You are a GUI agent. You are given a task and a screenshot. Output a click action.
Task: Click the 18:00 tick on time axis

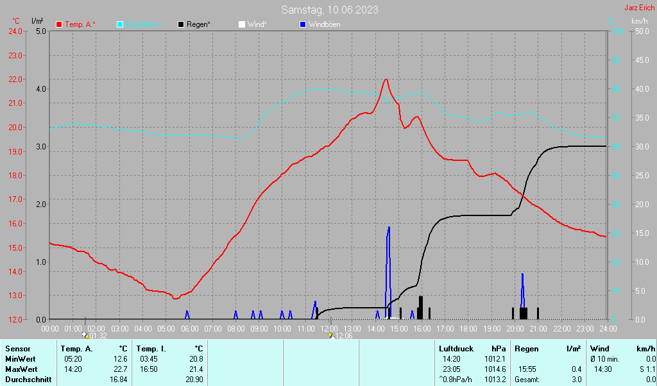(x=468, y=329)
